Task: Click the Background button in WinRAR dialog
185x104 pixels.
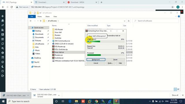Action: click(96, 60)
